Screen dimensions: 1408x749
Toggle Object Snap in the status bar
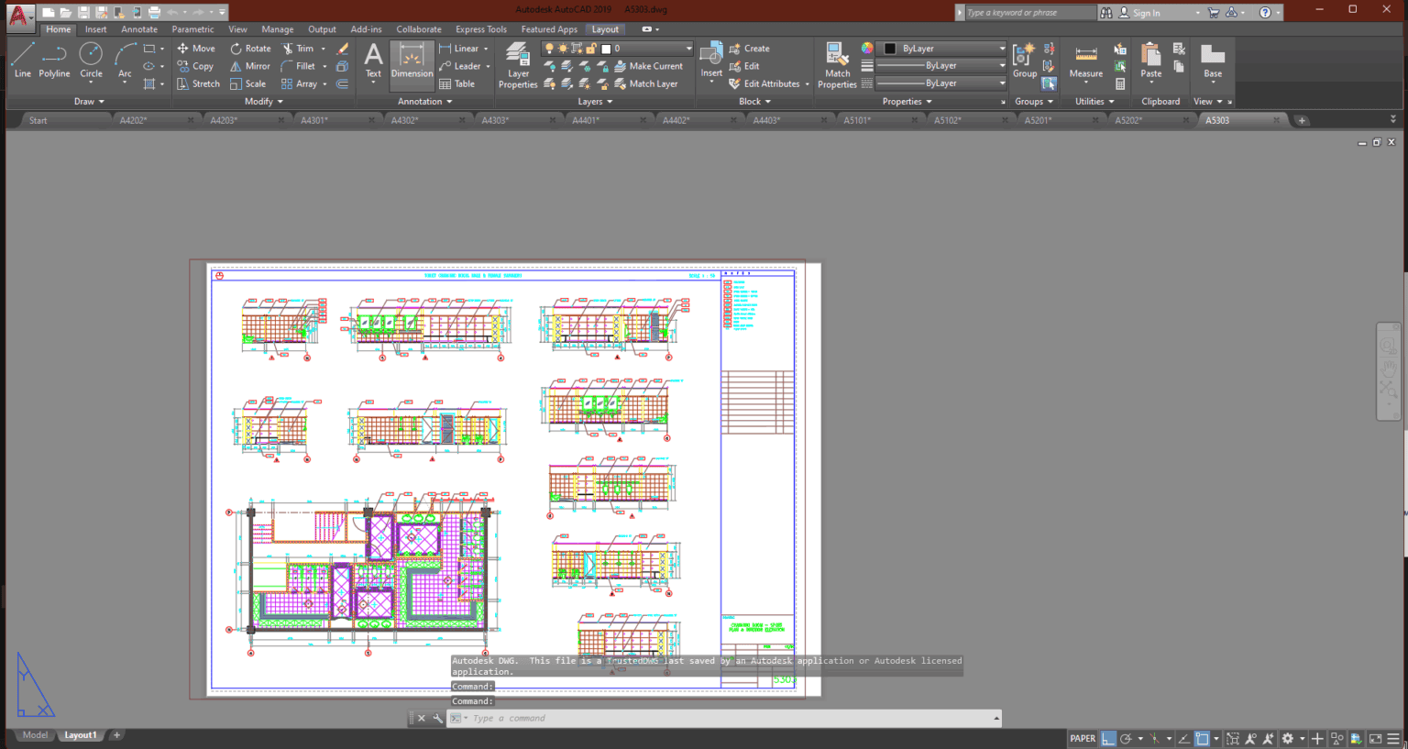[1204, 738]
